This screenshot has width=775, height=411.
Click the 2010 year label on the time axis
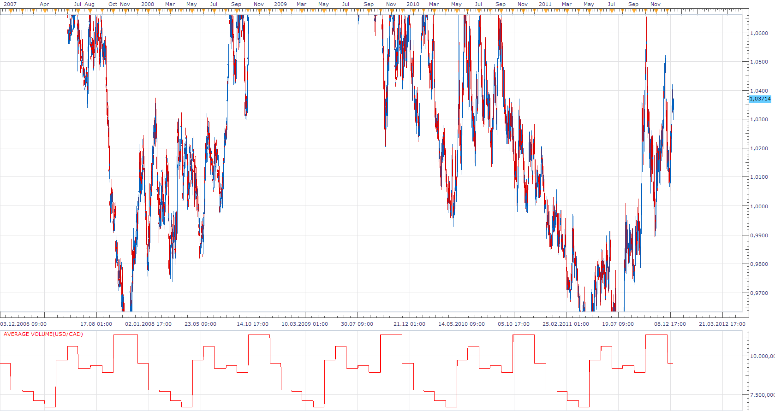click(413, 4)
